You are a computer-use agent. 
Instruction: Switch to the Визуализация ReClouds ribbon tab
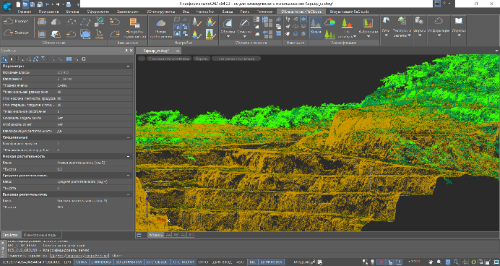349,12
